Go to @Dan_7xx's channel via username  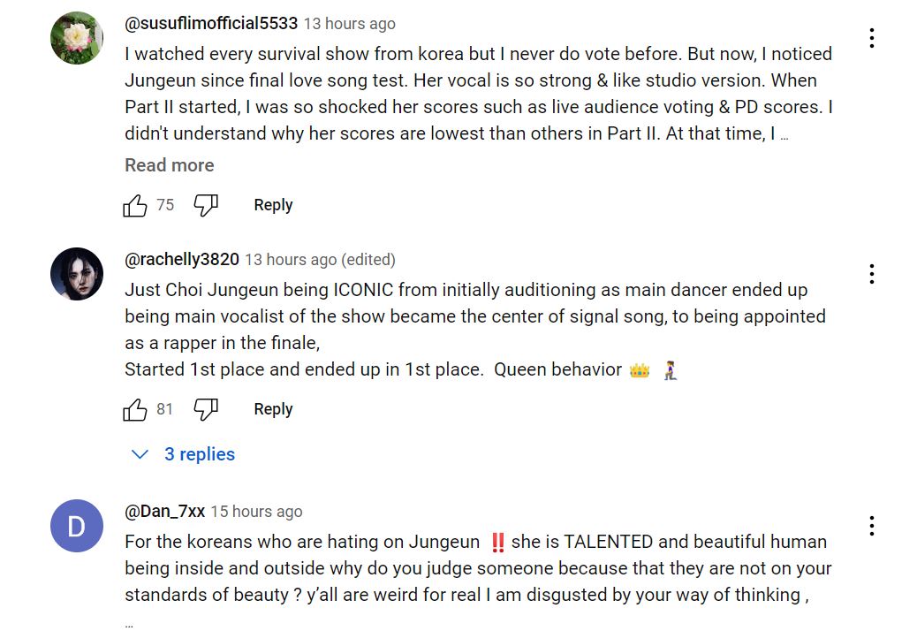coord(165,512)
